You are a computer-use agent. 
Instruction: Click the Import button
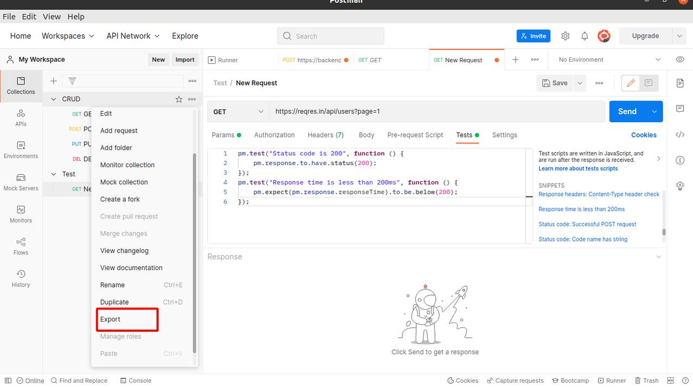[185, 60]
